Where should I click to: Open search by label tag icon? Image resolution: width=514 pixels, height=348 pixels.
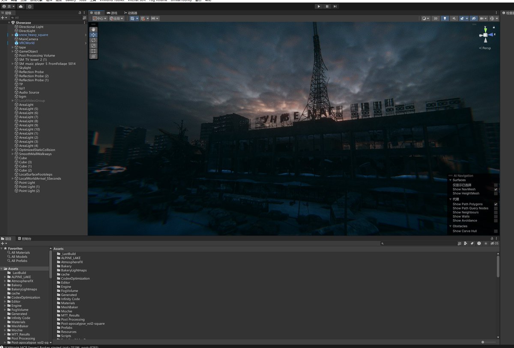pos(472,243)
